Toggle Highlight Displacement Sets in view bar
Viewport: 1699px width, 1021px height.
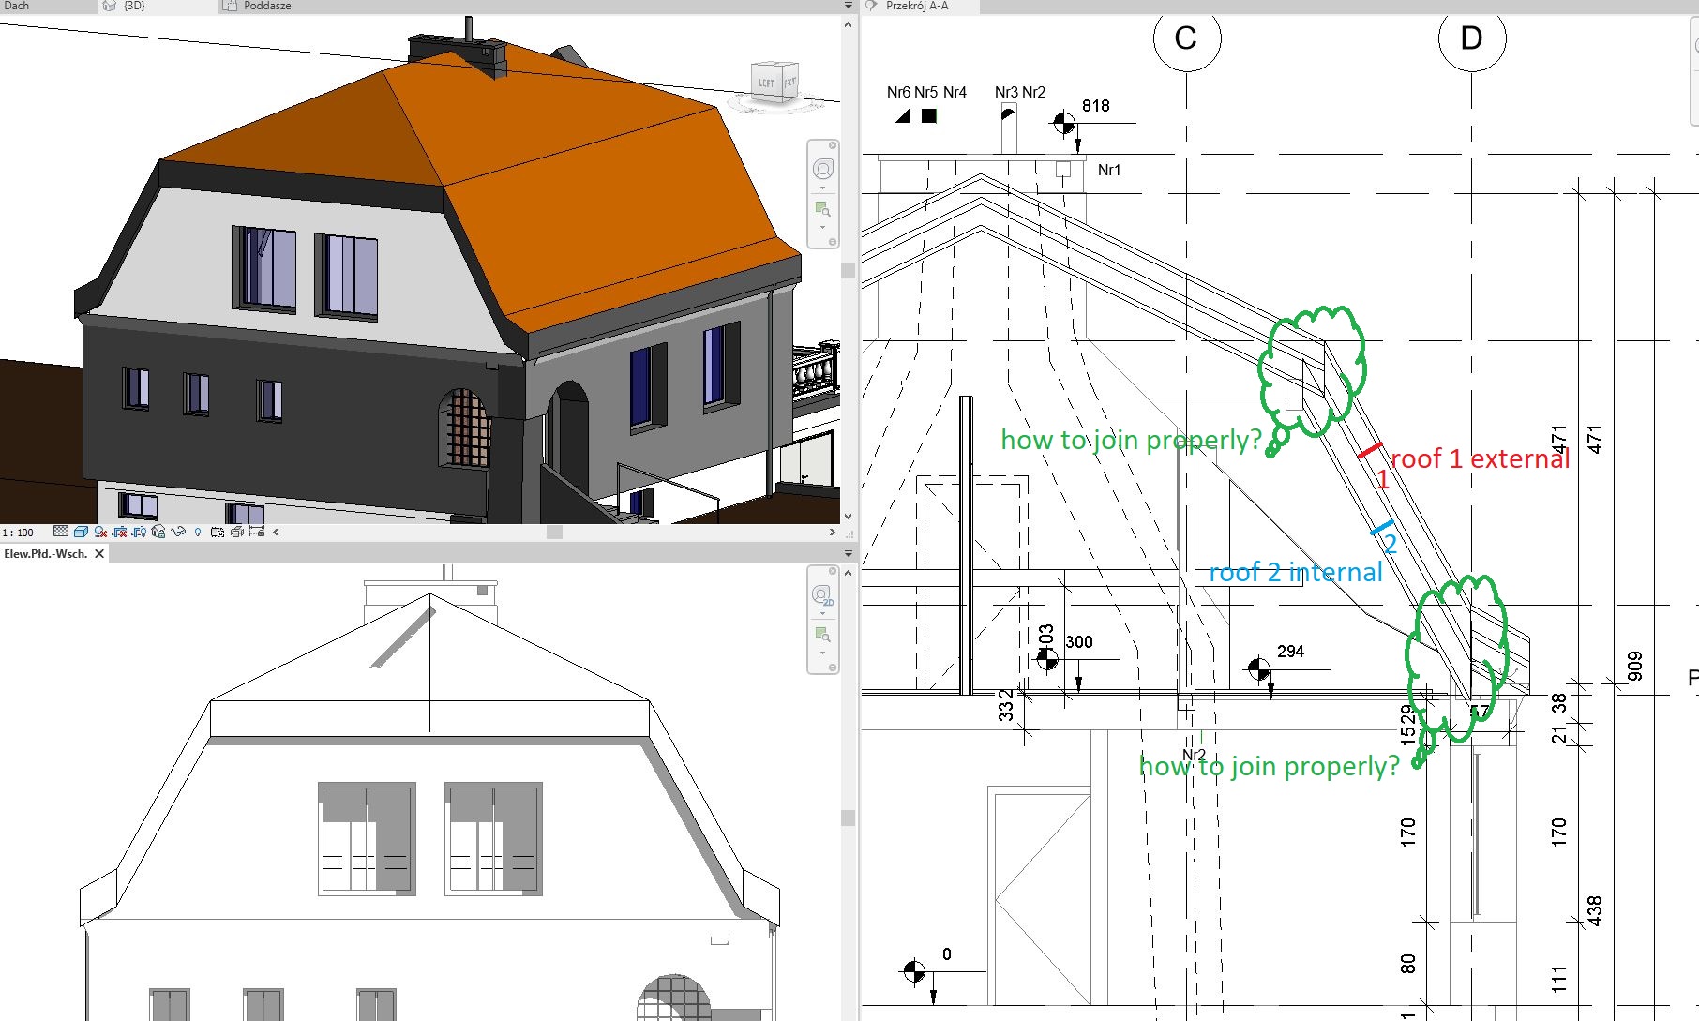(x=236, y=533)
